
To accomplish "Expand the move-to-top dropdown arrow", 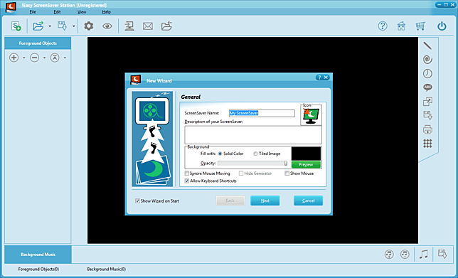I will pos(65,58).
